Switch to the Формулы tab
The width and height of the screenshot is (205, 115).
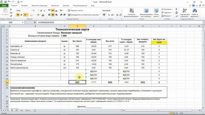pos(55,6)
